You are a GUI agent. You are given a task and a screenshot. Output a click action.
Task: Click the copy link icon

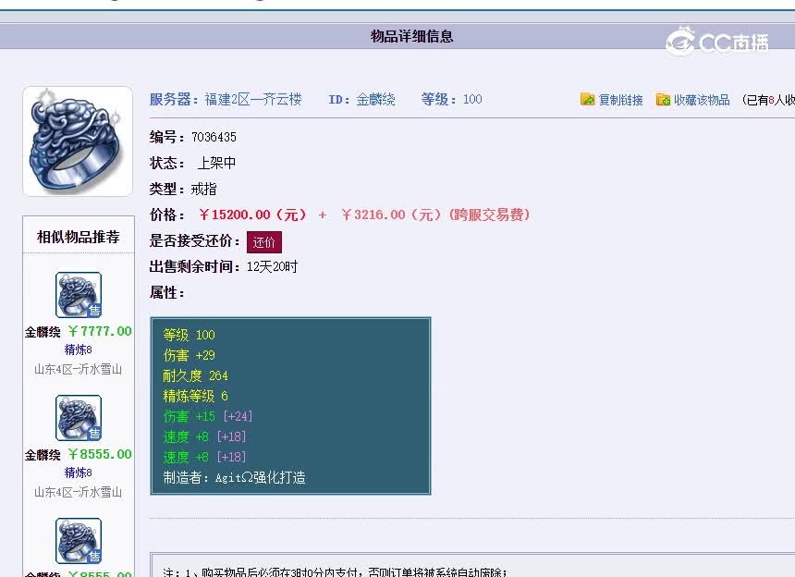pyautogui.click(x=588, y=99)
